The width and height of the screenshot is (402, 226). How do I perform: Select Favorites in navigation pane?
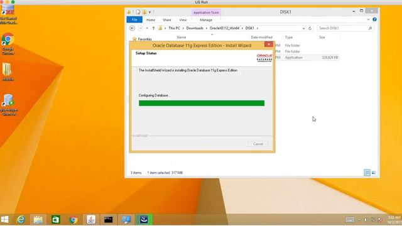pyautogui.click(x=144, y=39)
